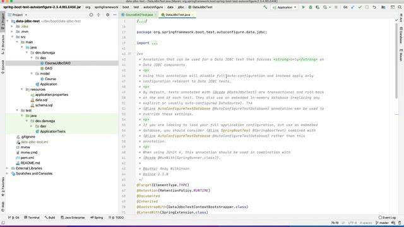Click the master git branch widget
The height and width of the screenshot is (227, 404).
tap(382, 223)
